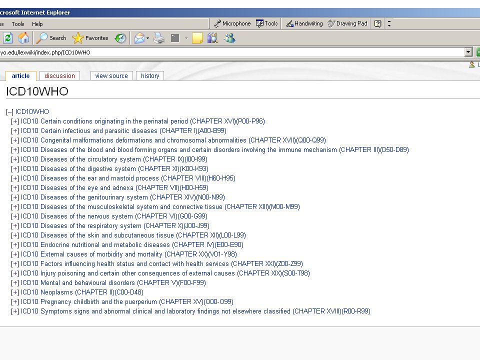Expand blood and blood forming organs node
The height and width of the screenshot is (360, 480).
coord(15,150)
